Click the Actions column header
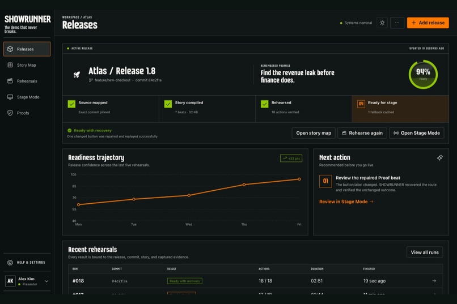Viewport: 457px width, 304px height. coord(264,269)
